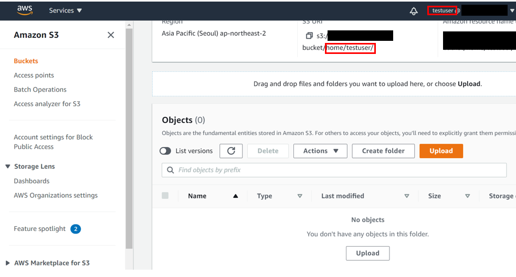The height and width of the screenshot is (277, 516).
Task: Open the Actions dropdown
Action: click(x=320, y=151)
